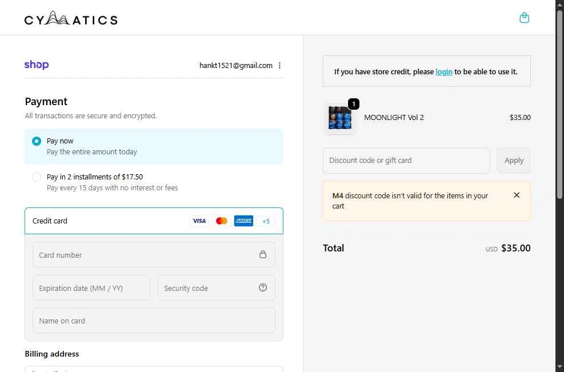
Task: Select the Credit card payment method
Action: coord(154,221)
